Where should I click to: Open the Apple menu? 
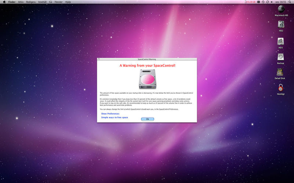pyautogui.click(x=4, y=2)
